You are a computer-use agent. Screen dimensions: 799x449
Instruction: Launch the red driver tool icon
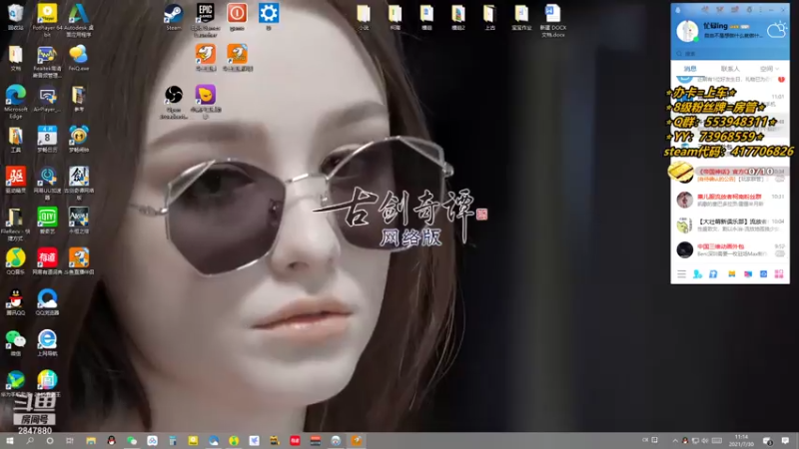click(x=15, y=180)
